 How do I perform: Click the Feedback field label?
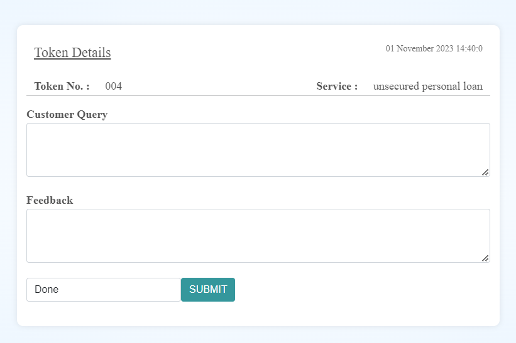pos(50,201)
